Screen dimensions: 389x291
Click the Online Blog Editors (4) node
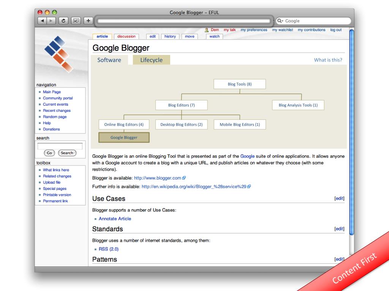124,124
